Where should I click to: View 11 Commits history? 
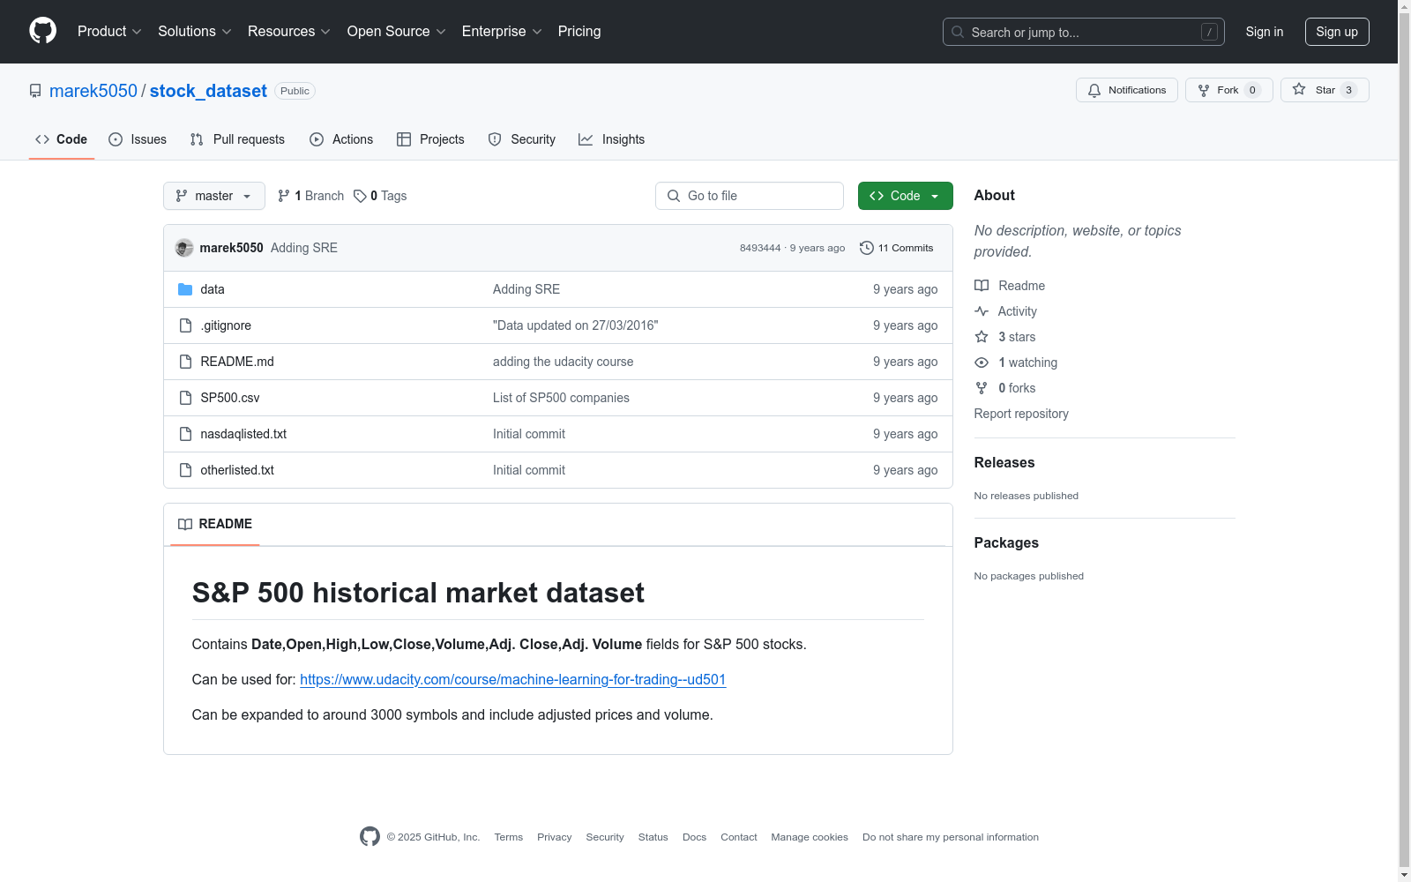[x=896, y=248]
